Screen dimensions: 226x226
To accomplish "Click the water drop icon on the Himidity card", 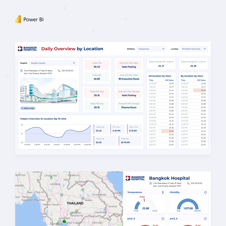I will 205,192.
